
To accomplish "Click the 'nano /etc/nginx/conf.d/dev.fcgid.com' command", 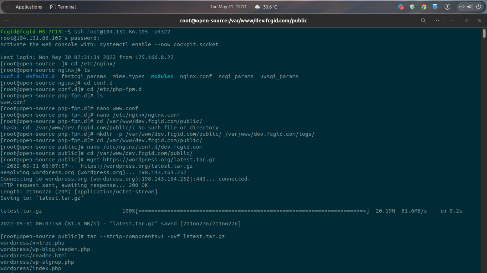I will pos(145,147).
